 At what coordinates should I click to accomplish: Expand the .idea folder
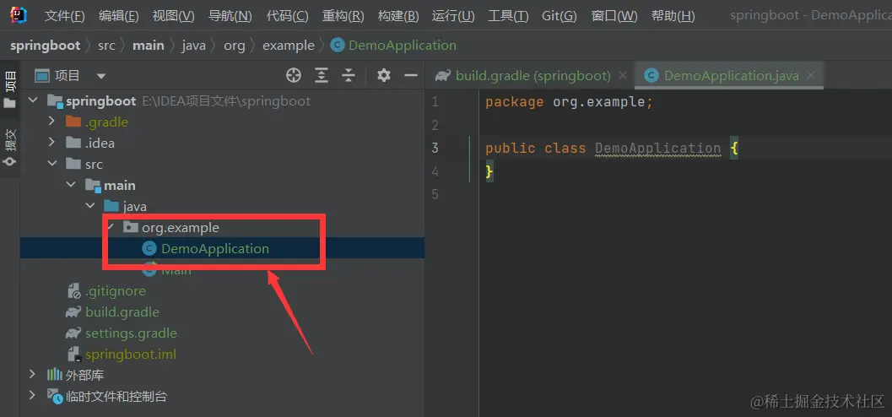(x=51, y=143)
